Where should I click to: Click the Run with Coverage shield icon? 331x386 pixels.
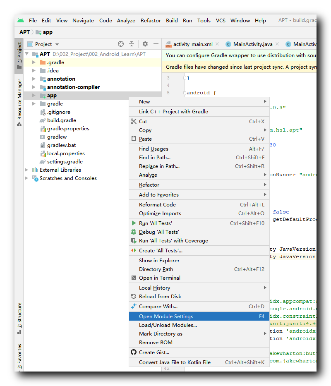[134, 240]
